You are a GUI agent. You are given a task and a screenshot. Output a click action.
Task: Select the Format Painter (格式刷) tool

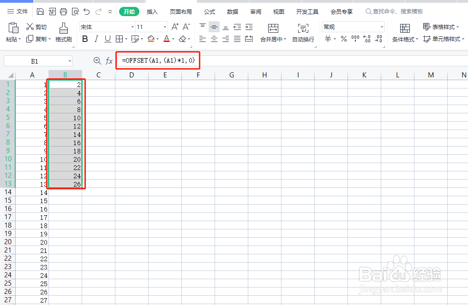(63, 33)
